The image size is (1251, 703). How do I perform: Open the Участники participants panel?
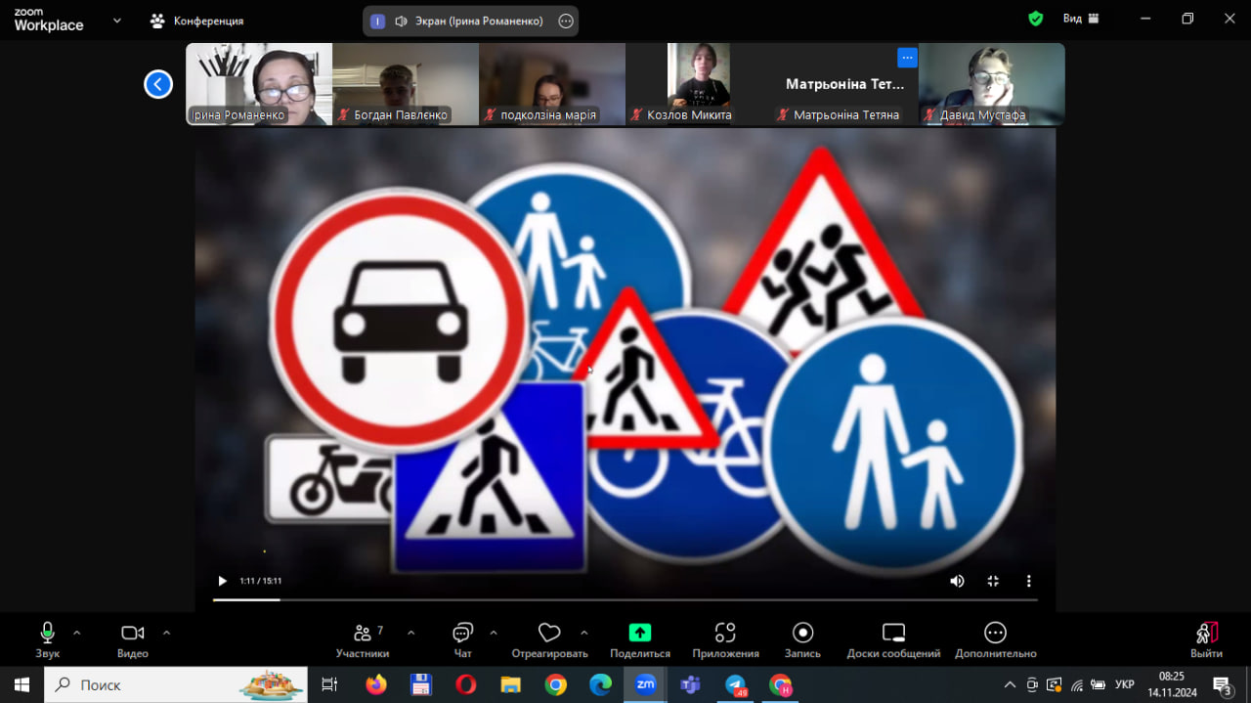pos(363,638)
